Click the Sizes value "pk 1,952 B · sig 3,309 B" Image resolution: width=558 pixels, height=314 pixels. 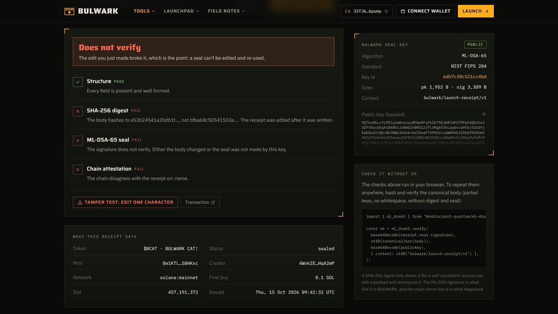[x=454, y=87]
